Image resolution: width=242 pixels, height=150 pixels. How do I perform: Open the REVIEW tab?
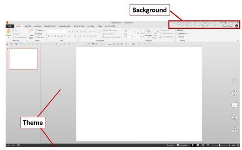point(91,26)
